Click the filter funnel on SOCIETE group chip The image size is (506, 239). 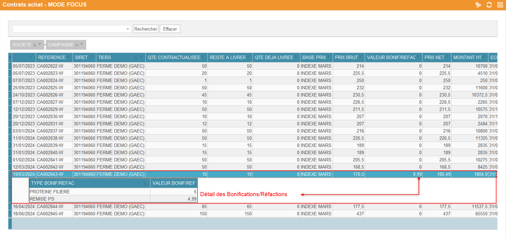(40, 44)
